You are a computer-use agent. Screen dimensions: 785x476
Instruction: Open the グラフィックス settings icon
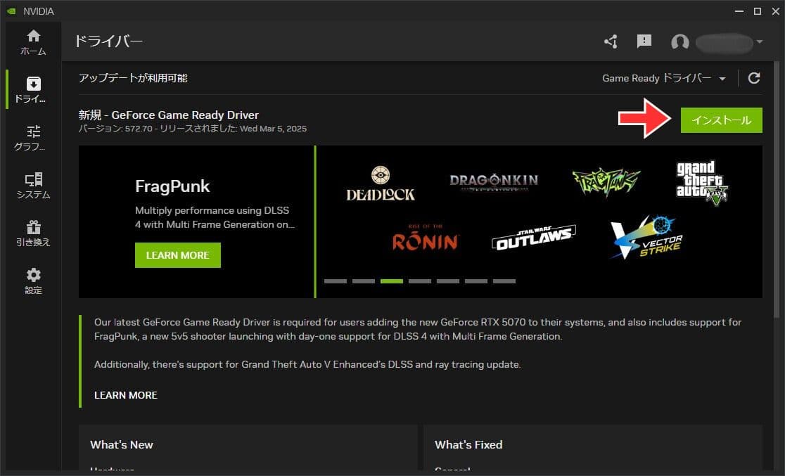tap(32, 136)
